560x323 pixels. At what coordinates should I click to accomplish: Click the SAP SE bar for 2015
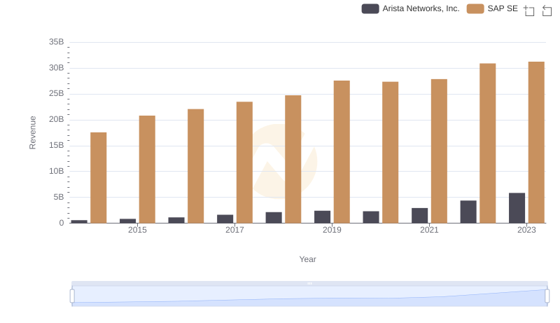(147, 170)
